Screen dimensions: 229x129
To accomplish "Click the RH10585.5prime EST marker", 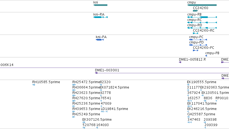I will point(34,85).
